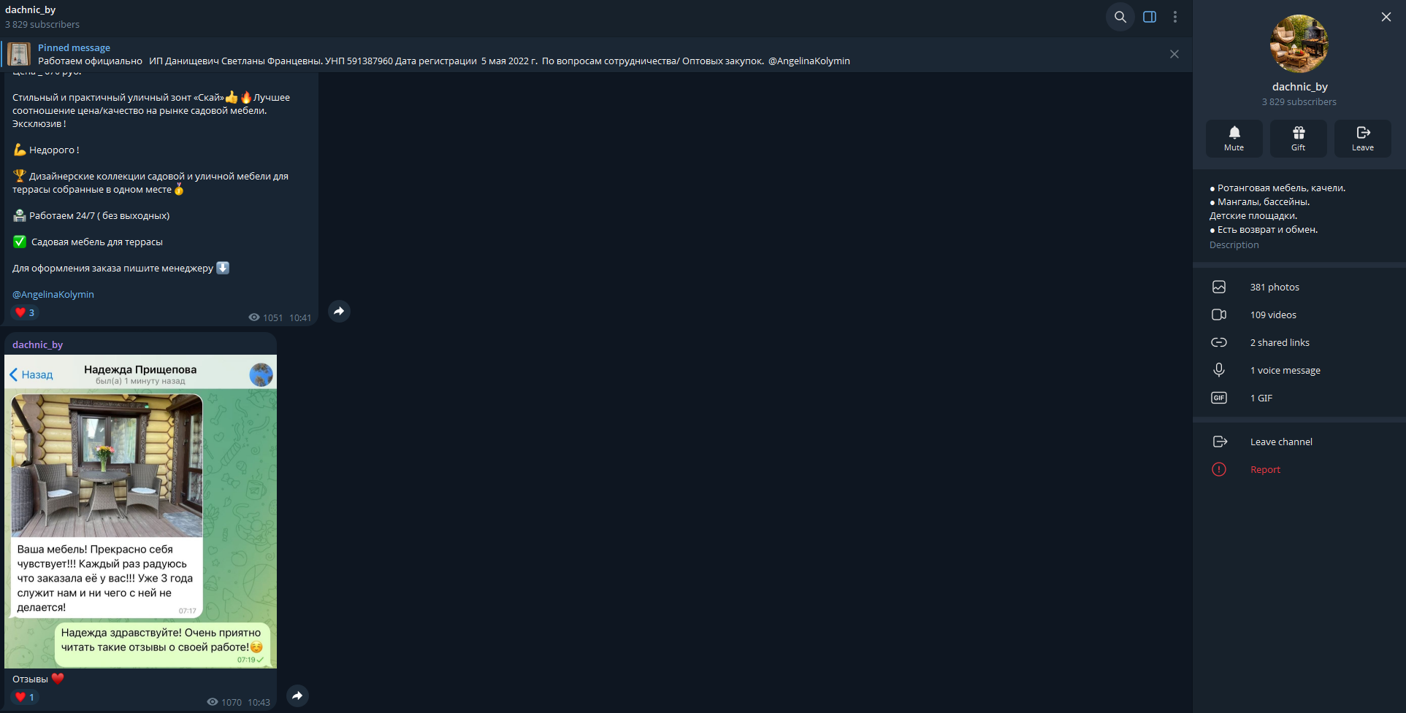Show the 1 voice message
Screen dimensions: 1406x713
(x=1299, y=370)
